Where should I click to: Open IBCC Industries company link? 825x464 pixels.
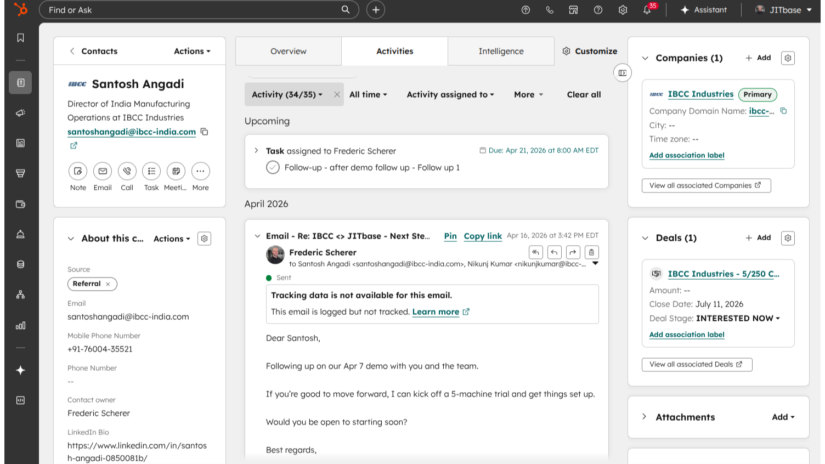pos(700,94)
